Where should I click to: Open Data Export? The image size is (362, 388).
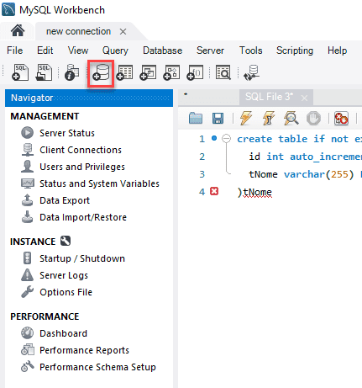click(x=65, y=200)
